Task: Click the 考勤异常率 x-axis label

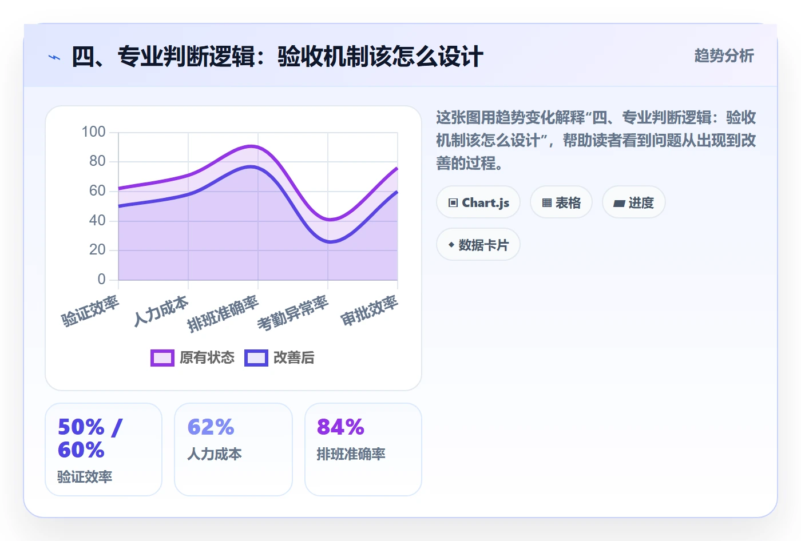Action: point(293,313)
